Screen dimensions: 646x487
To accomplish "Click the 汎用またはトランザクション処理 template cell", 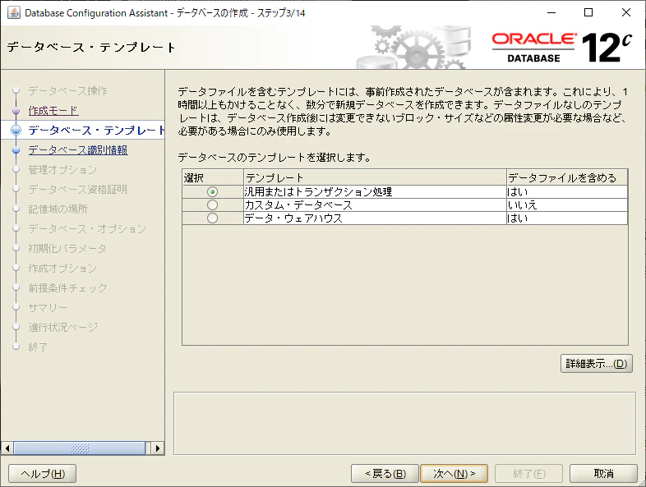I will pos(375,192).
